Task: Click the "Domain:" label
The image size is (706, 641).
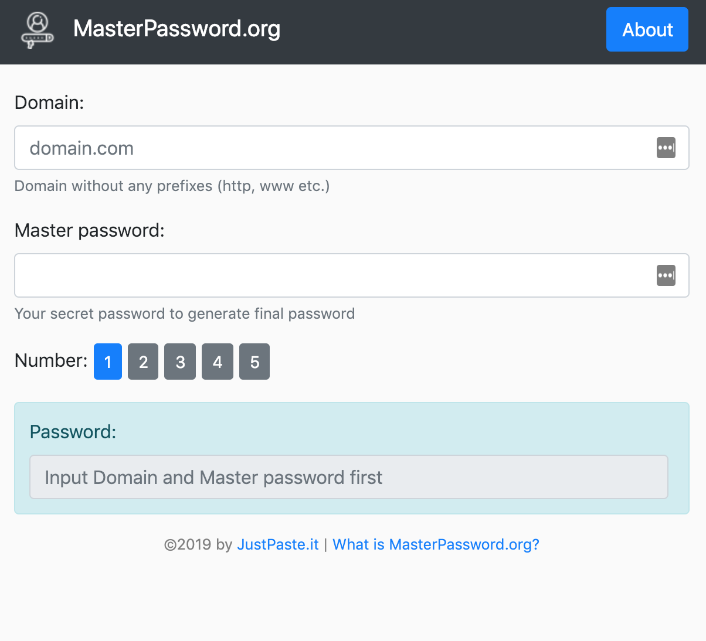Action: 49,102
